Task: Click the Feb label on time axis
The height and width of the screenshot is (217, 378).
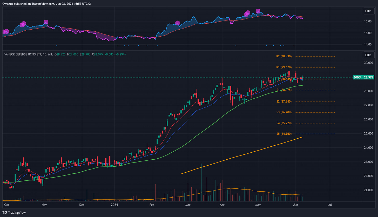Action: coord(152,205)
